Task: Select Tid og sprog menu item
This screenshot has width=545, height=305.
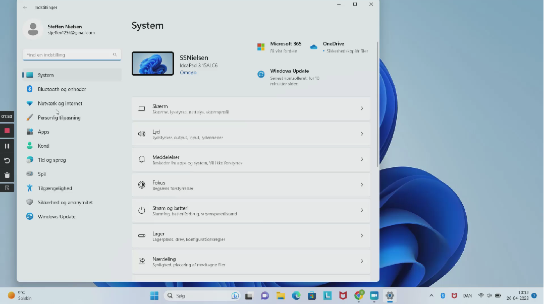Action: 51,160
